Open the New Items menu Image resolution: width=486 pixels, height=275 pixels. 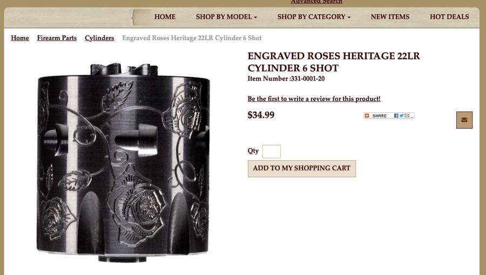click(x=390, y=17)
